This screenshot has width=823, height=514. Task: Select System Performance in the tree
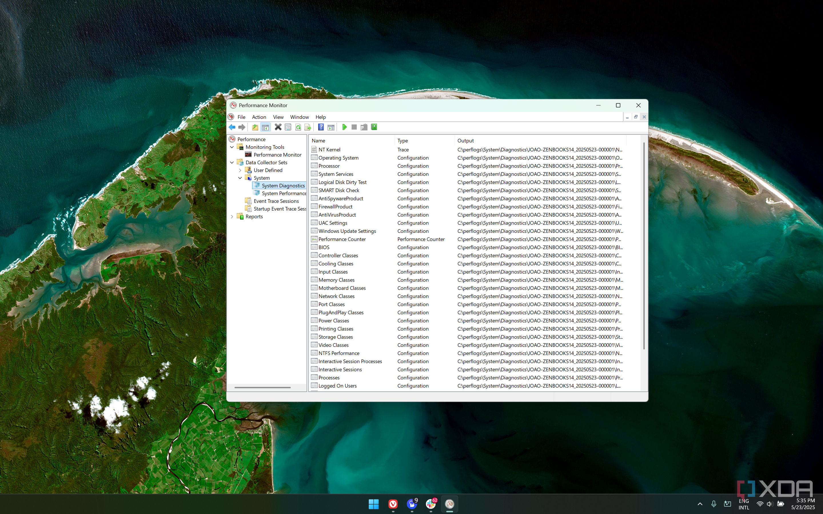pyautogui.click(x=284, y=193)
